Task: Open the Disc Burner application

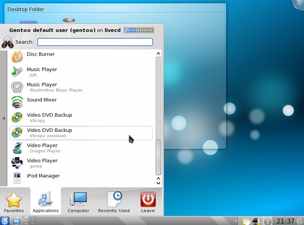Action: [x=81, y=57]
